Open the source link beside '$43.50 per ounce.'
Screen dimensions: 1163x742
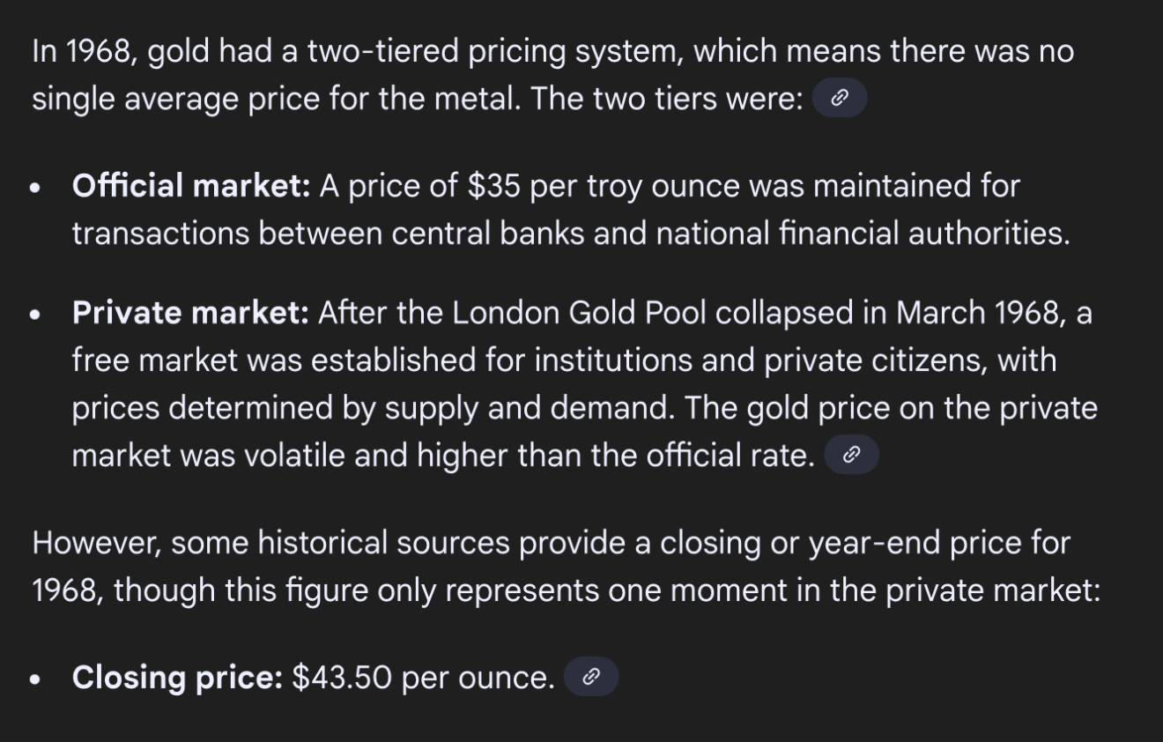click(x=591, y=677)
